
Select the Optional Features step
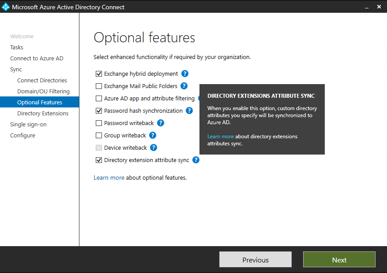coord(39,102)
